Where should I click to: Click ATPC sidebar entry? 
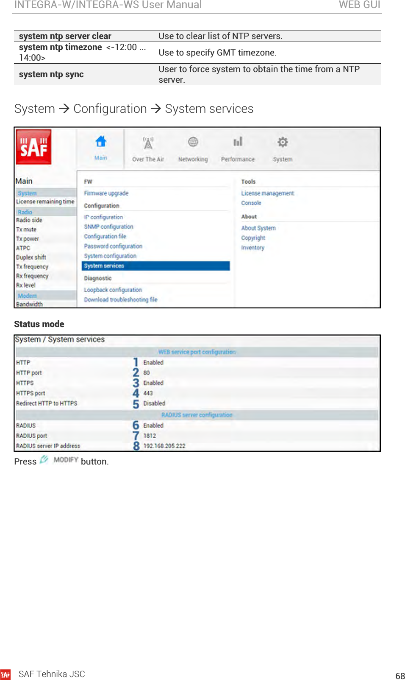23,248
